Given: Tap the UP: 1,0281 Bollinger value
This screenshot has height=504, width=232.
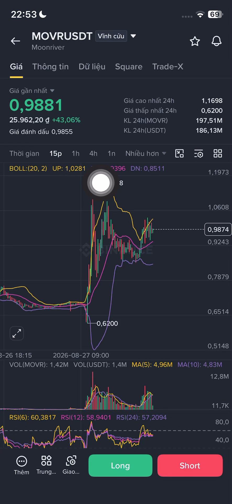Looking at the screenshot, I should 69,169.
